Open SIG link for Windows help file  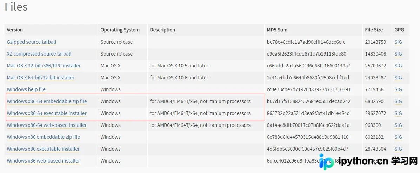398,89
